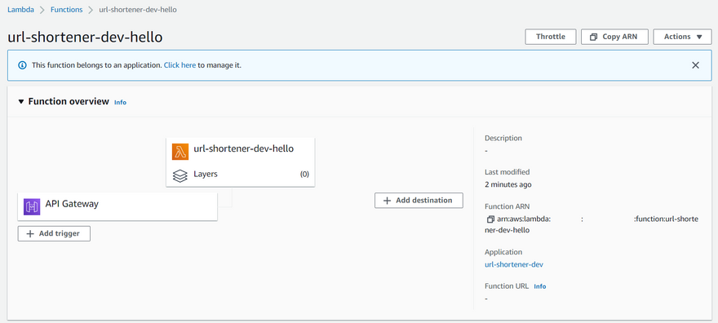Open the Lambda breadcrumb link

click(x=20, y=10)
